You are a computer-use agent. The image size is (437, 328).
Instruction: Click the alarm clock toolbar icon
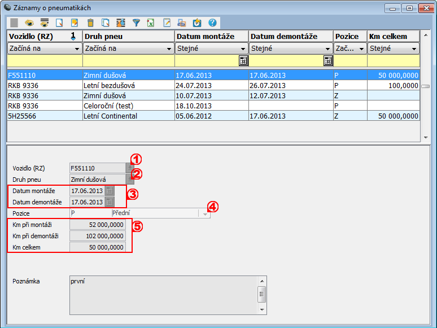[197, 23]
